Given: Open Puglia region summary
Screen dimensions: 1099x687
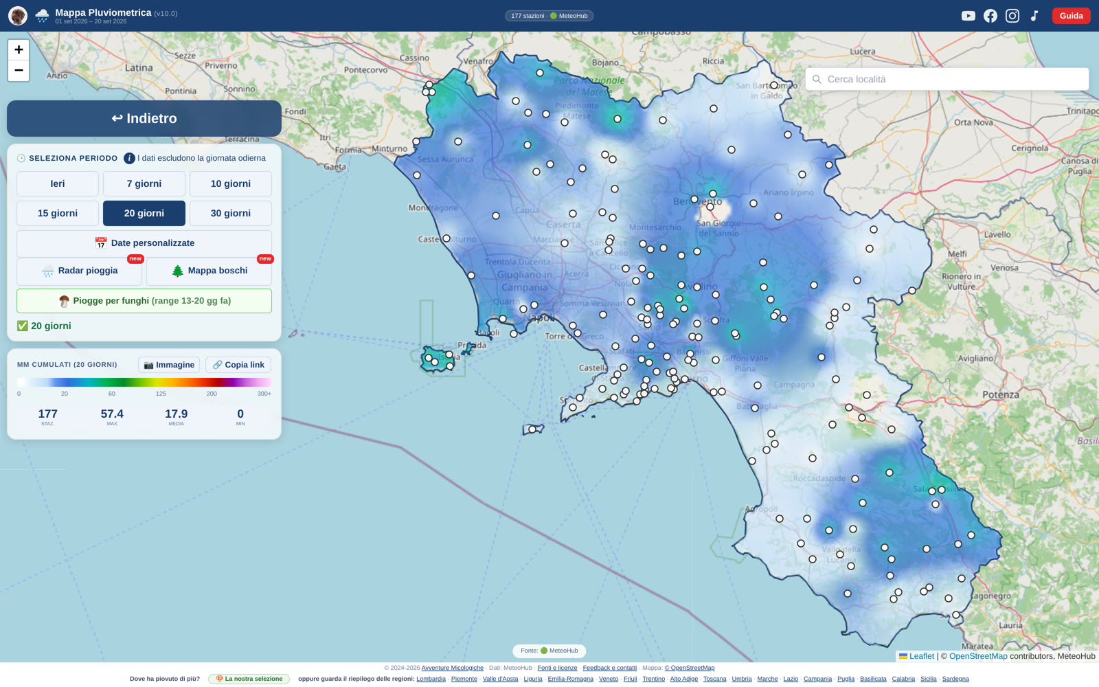Looking at the screenshot, I should tap(846, 679).
